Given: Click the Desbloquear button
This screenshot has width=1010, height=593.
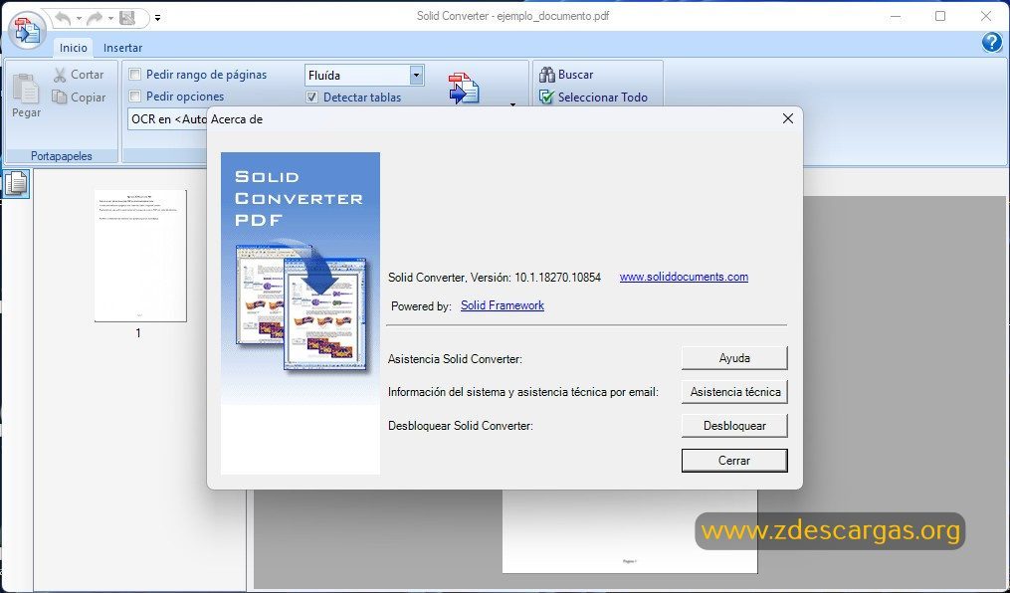Looking at the screenshot, I should click(734, 426).
